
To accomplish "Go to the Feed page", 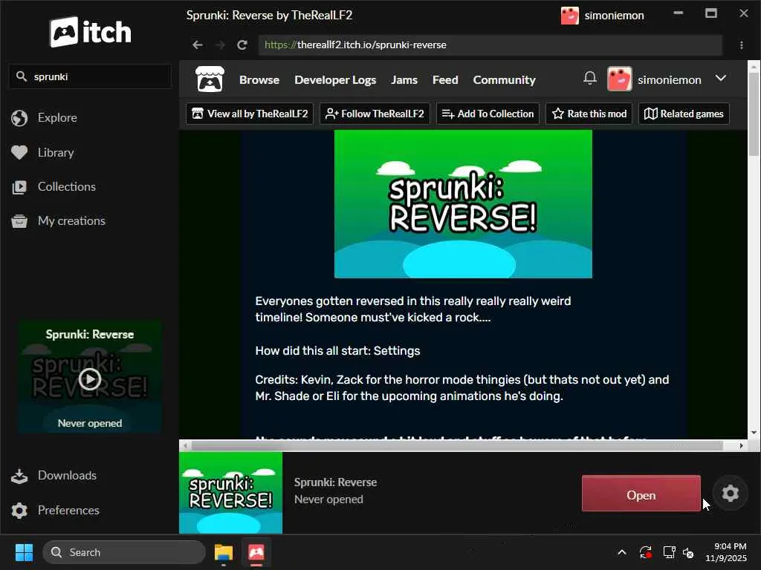I will (445, 80).
